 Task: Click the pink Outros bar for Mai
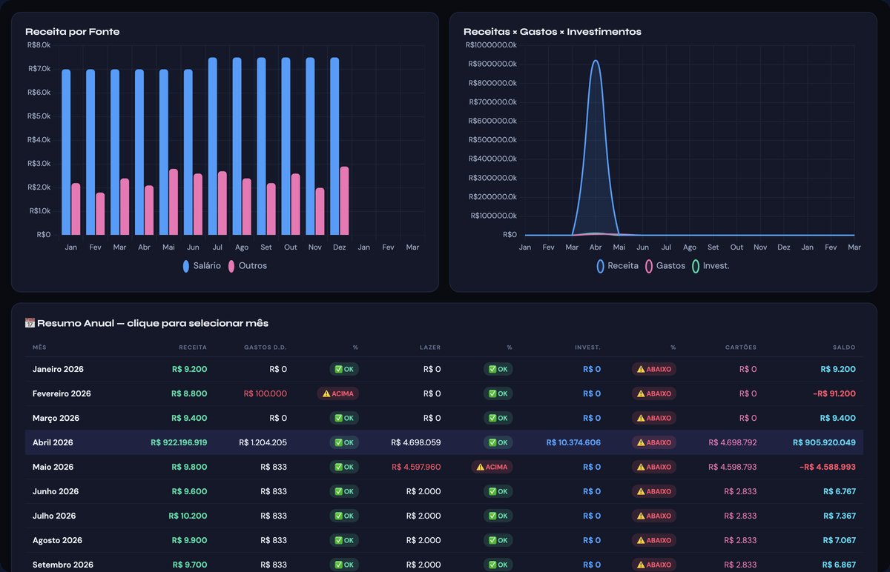pos(173,202)
